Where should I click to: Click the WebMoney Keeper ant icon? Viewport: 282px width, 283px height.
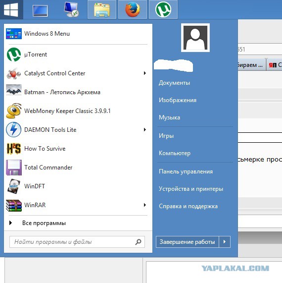pyautogui.click(x=14, y=111)
